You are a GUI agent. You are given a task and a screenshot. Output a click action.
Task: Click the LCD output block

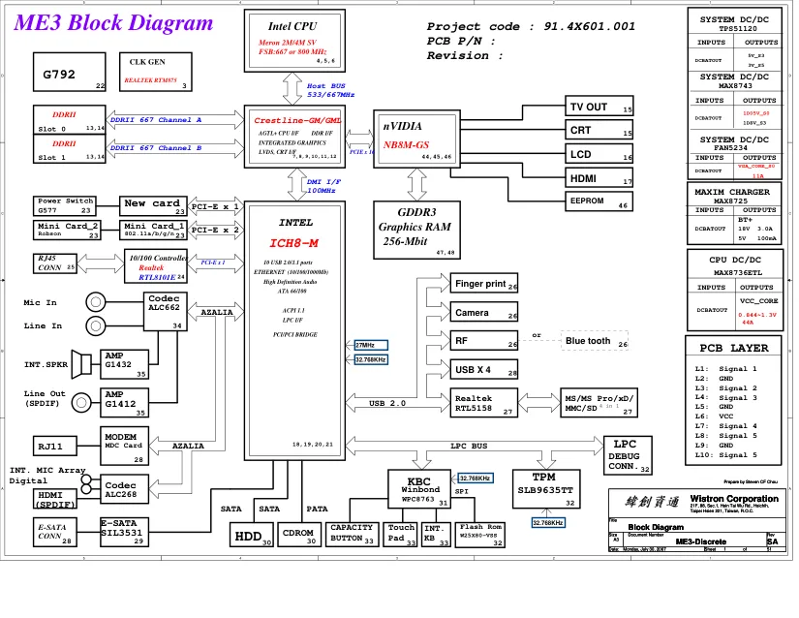[599, 153]
